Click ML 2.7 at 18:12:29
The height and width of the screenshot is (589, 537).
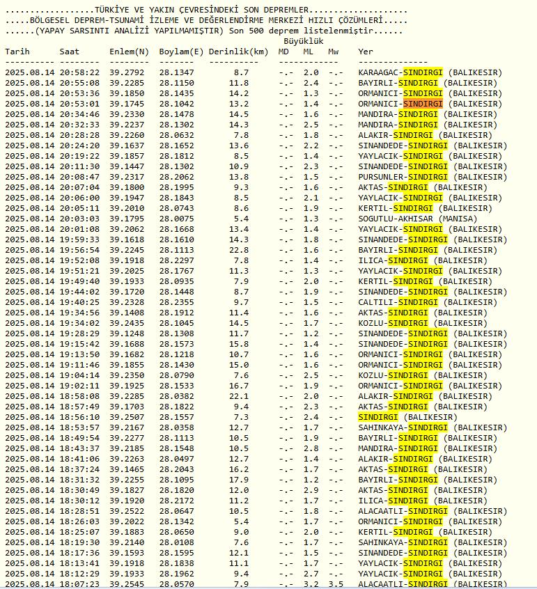(x=311, y=574)
